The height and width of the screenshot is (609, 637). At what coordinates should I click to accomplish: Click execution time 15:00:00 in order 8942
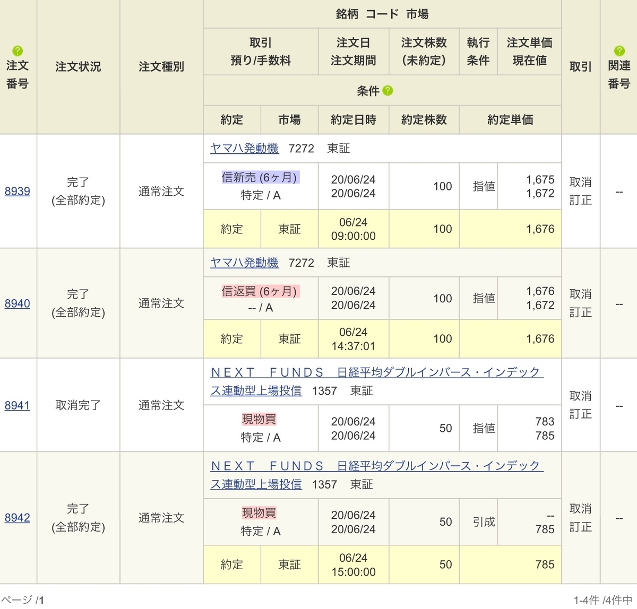pos(354,572)
